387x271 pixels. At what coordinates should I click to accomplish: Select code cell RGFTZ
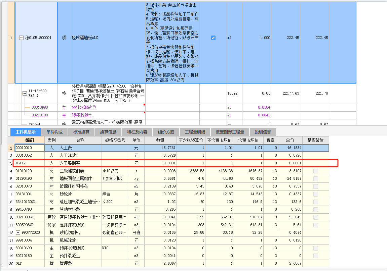[x=30, y=163]
